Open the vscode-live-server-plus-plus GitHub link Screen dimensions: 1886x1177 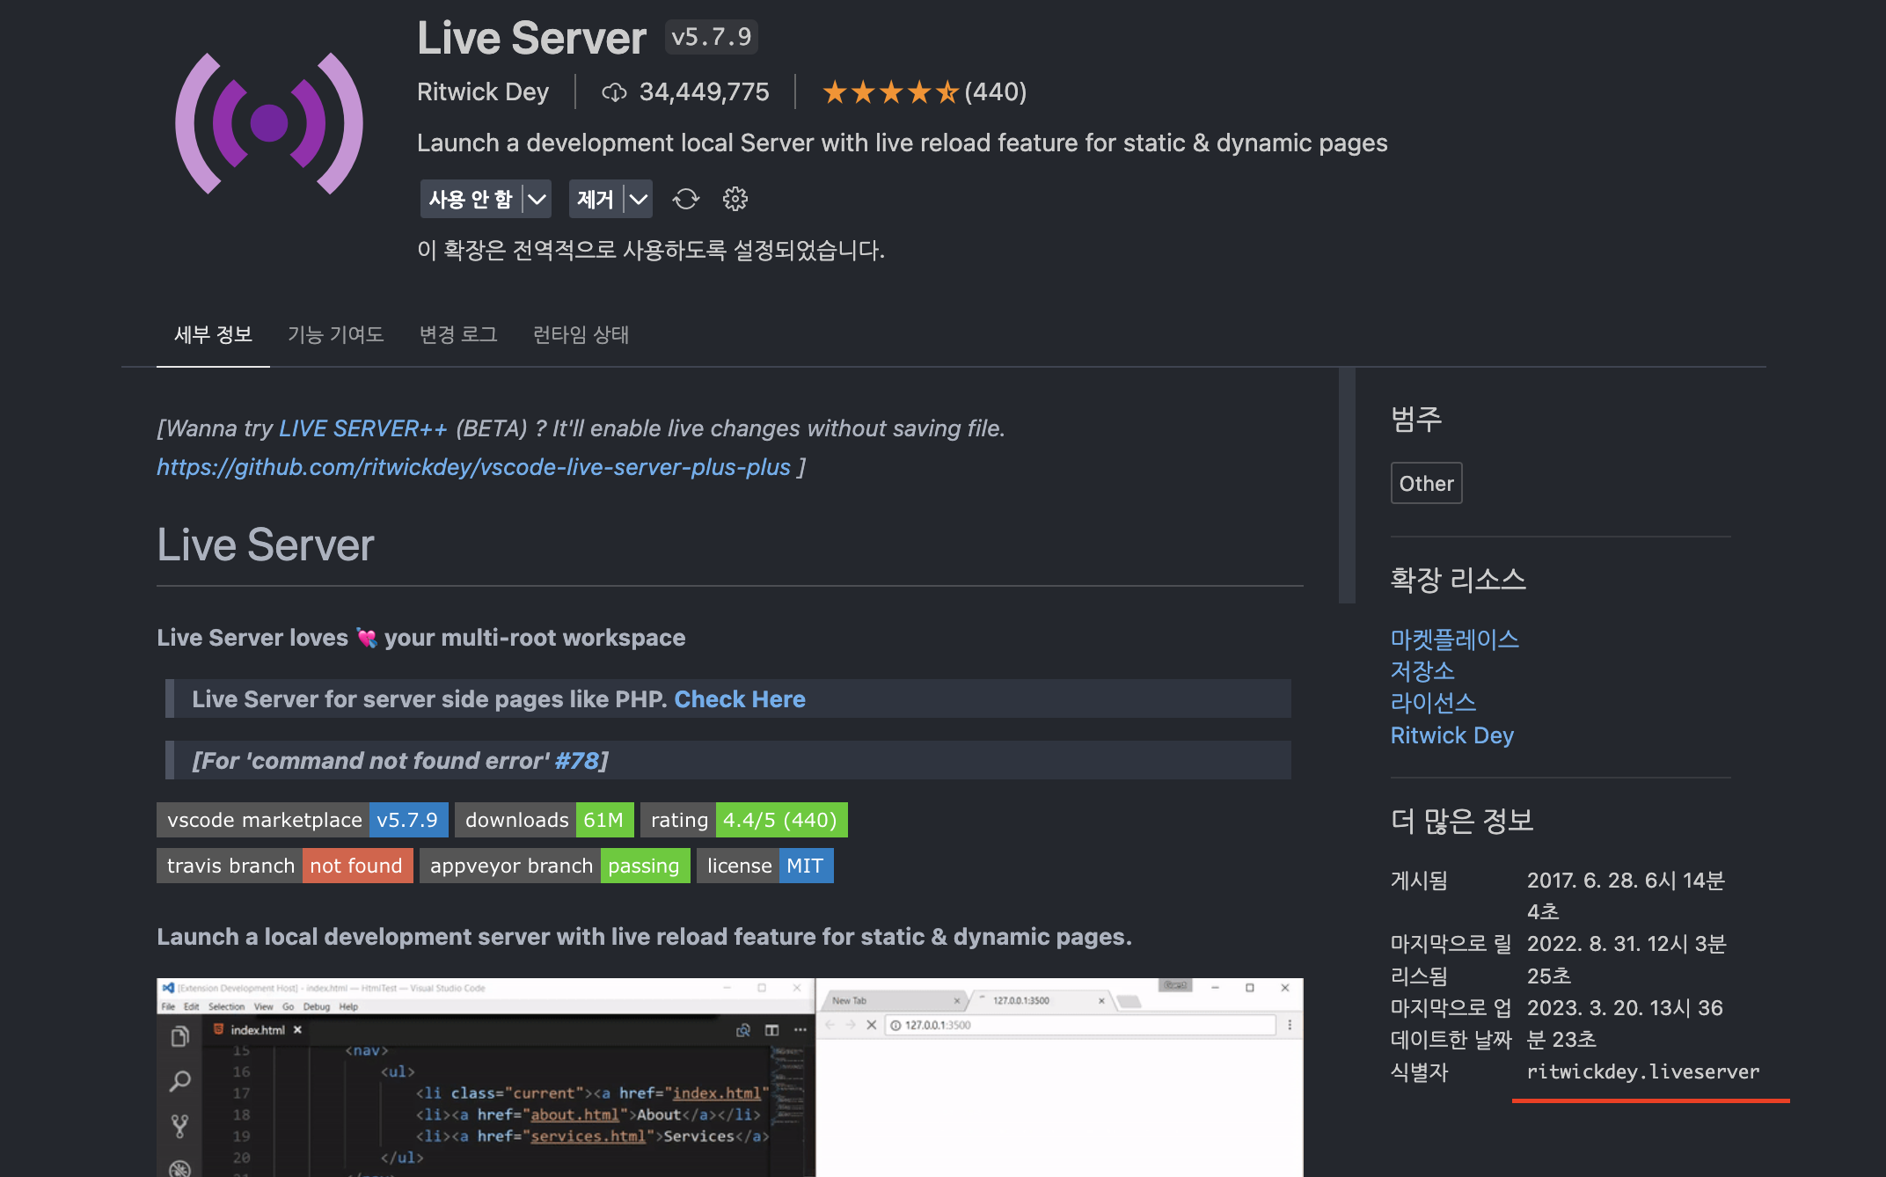[473, 467]
